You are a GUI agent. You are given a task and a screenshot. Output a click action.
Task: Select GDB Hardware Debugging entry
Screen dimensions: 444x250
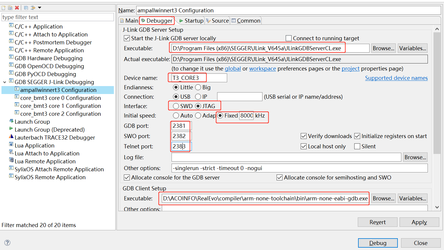49,58
